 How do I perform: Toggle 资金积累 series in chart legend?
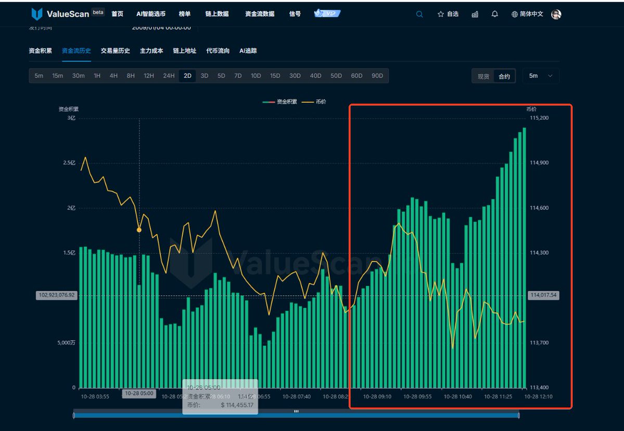(280, 102)
